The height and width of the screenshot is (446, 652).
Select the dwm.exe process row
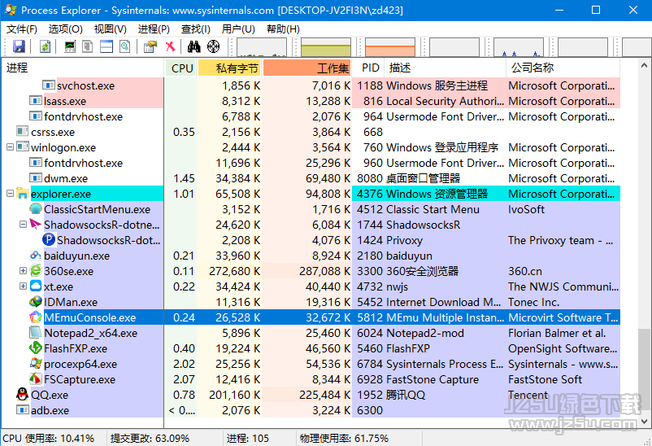pyautogui.click(x=311, y=177)
